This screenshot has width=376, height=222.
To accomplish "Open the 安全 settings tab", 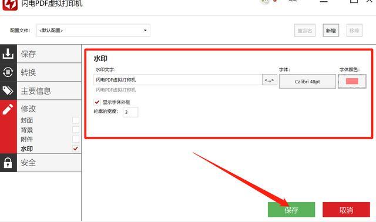I will tap(49, 163).
